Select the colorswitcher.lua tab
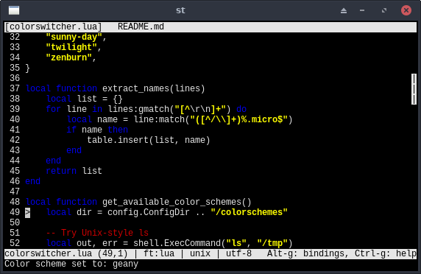Viewport: 421px width, 274px height. tap(53, 27)
